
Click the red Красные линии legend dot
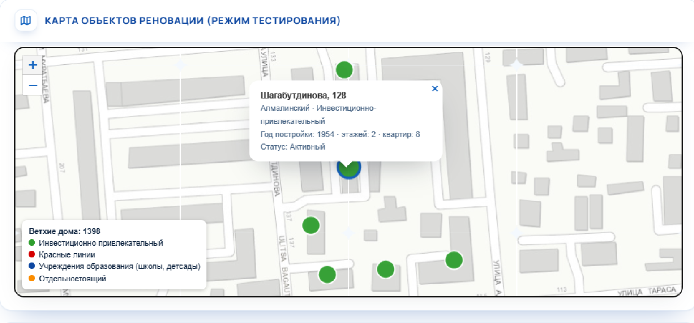point(32,254)
